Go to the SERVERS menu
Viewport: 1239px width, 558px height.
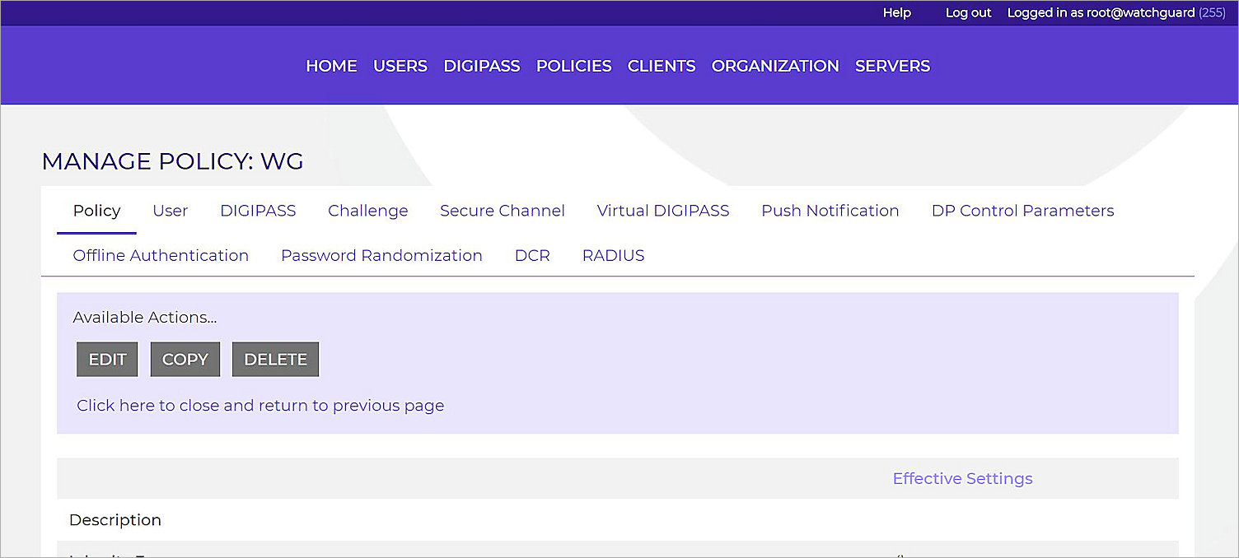[x=892, y=66]
